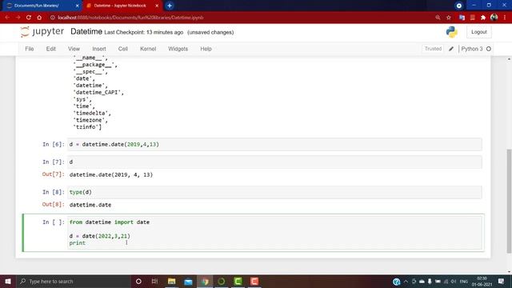
Task: Open the green C app in taskbar
Action: [x=238, y=281]
